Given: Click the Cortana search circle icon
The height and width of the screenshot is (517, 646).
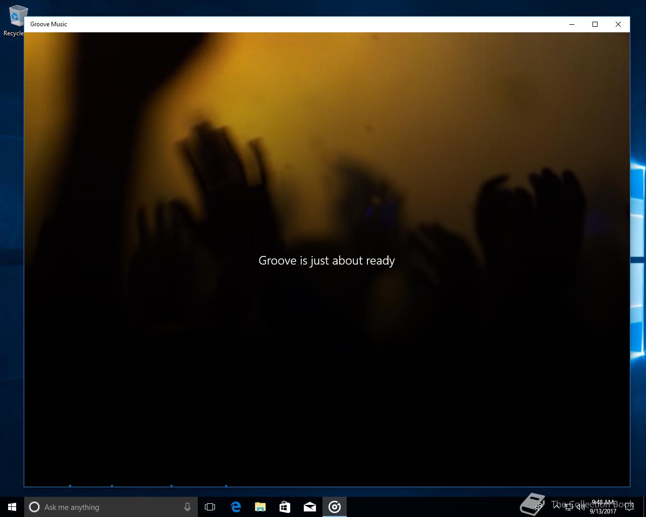Looking at the screenshot, I should click(x=34, y=507).
